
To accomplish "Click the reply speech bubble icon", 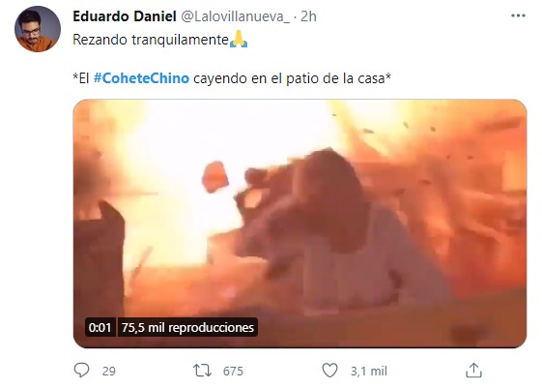I will (x=81, y=370).
